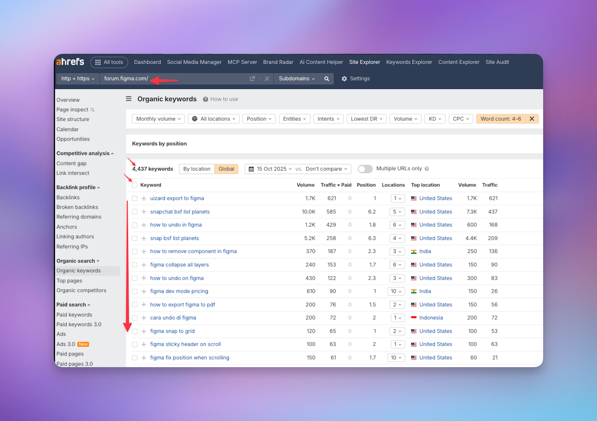Select checkbox for 'snapchat bsf list planets'
The width and height of the screenshot is (597, 421).
tap(135, 212)
